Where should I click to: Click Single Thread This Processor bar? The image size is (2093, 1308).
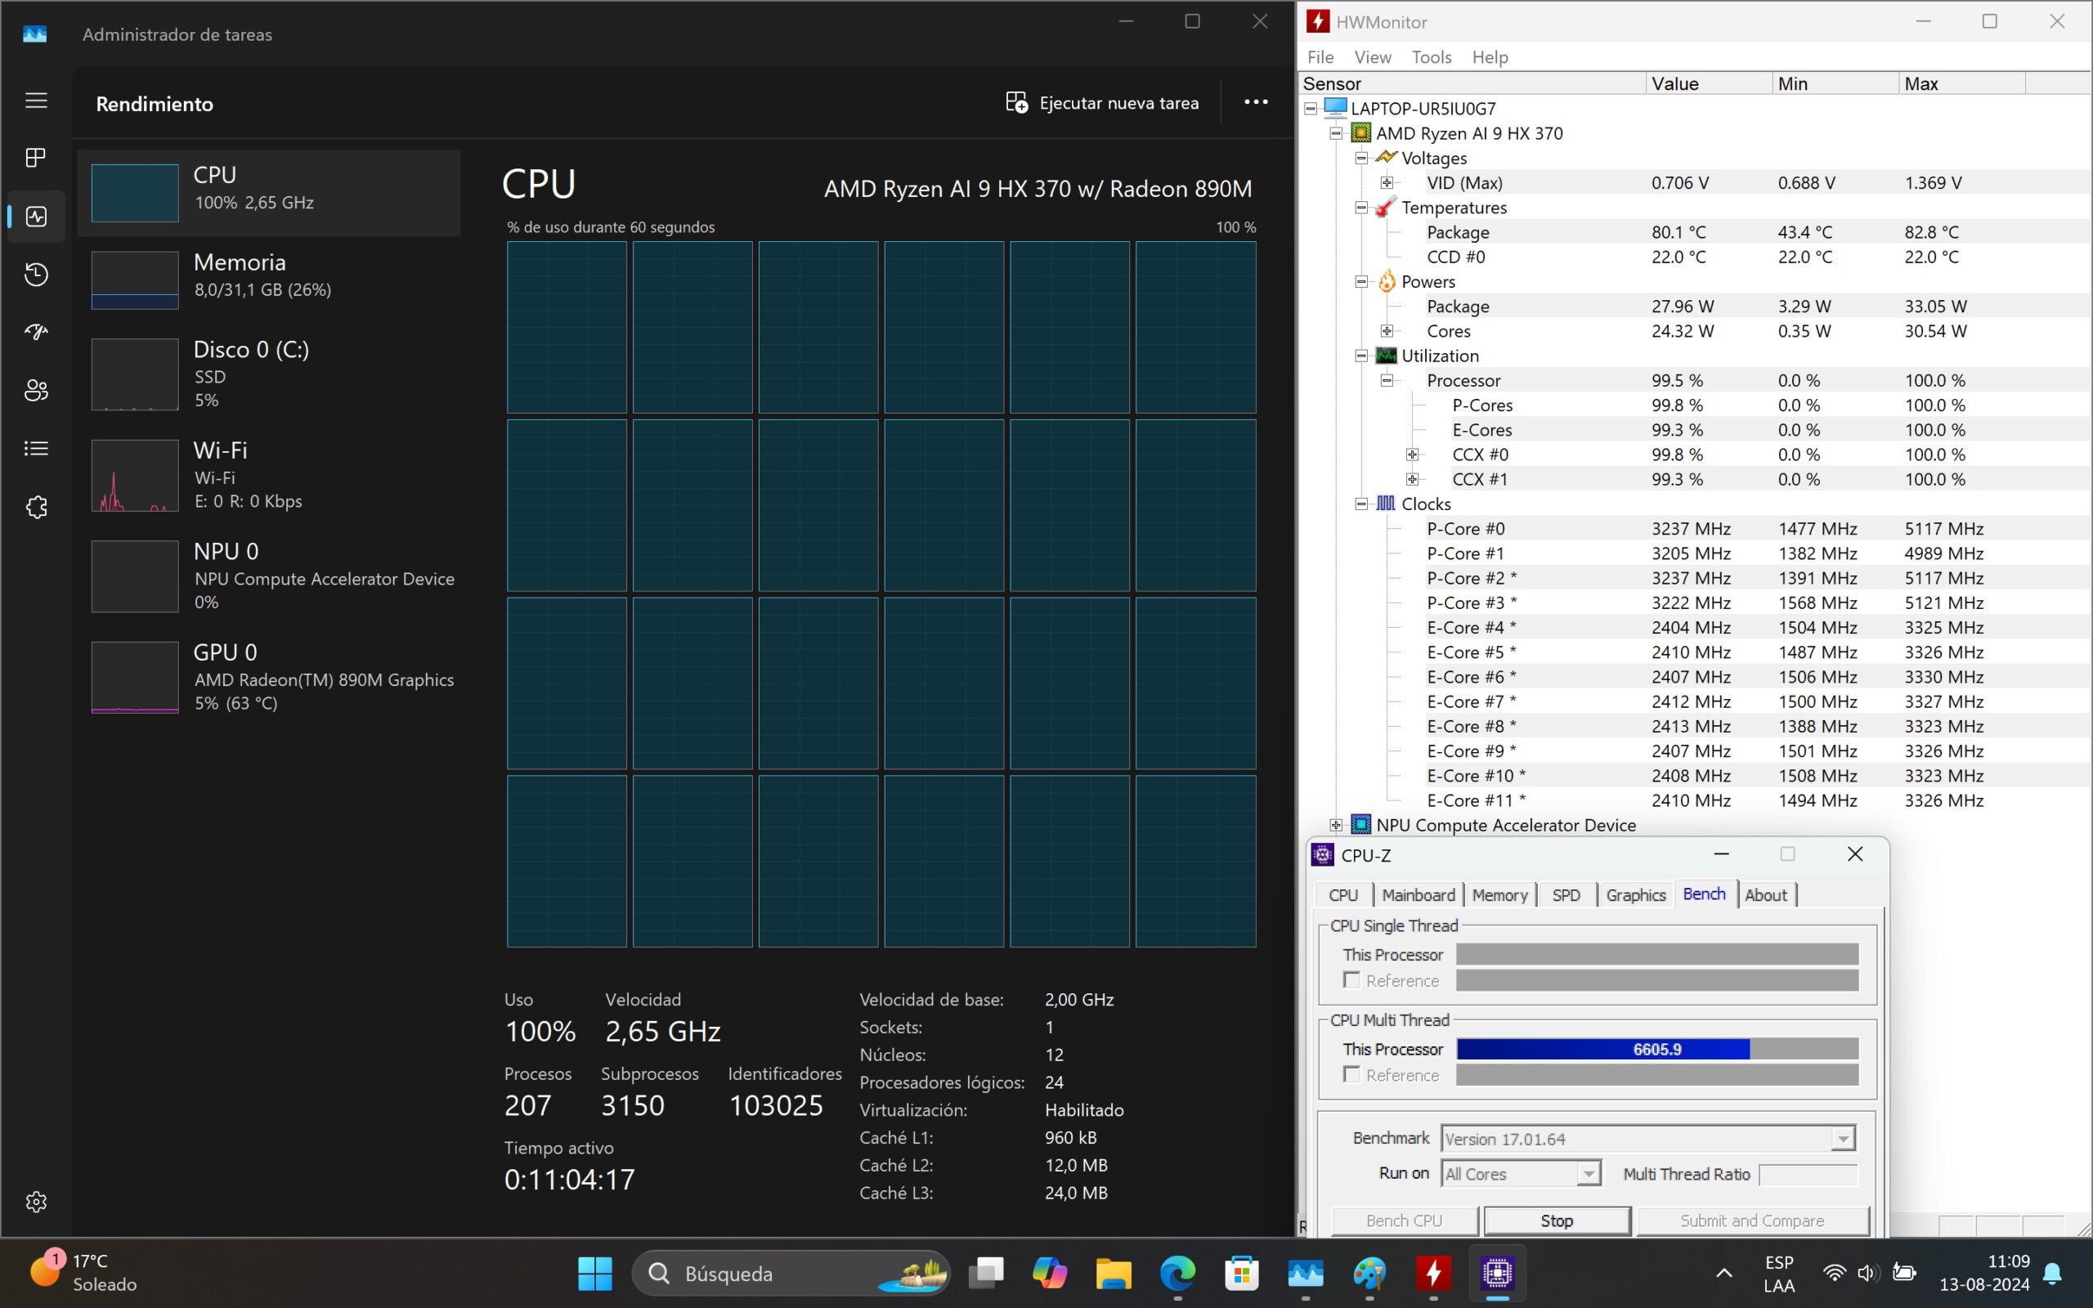click(1657, 954)
